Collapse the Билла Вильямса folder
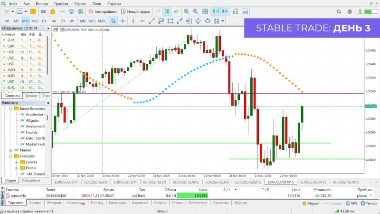 pos(10,108)
